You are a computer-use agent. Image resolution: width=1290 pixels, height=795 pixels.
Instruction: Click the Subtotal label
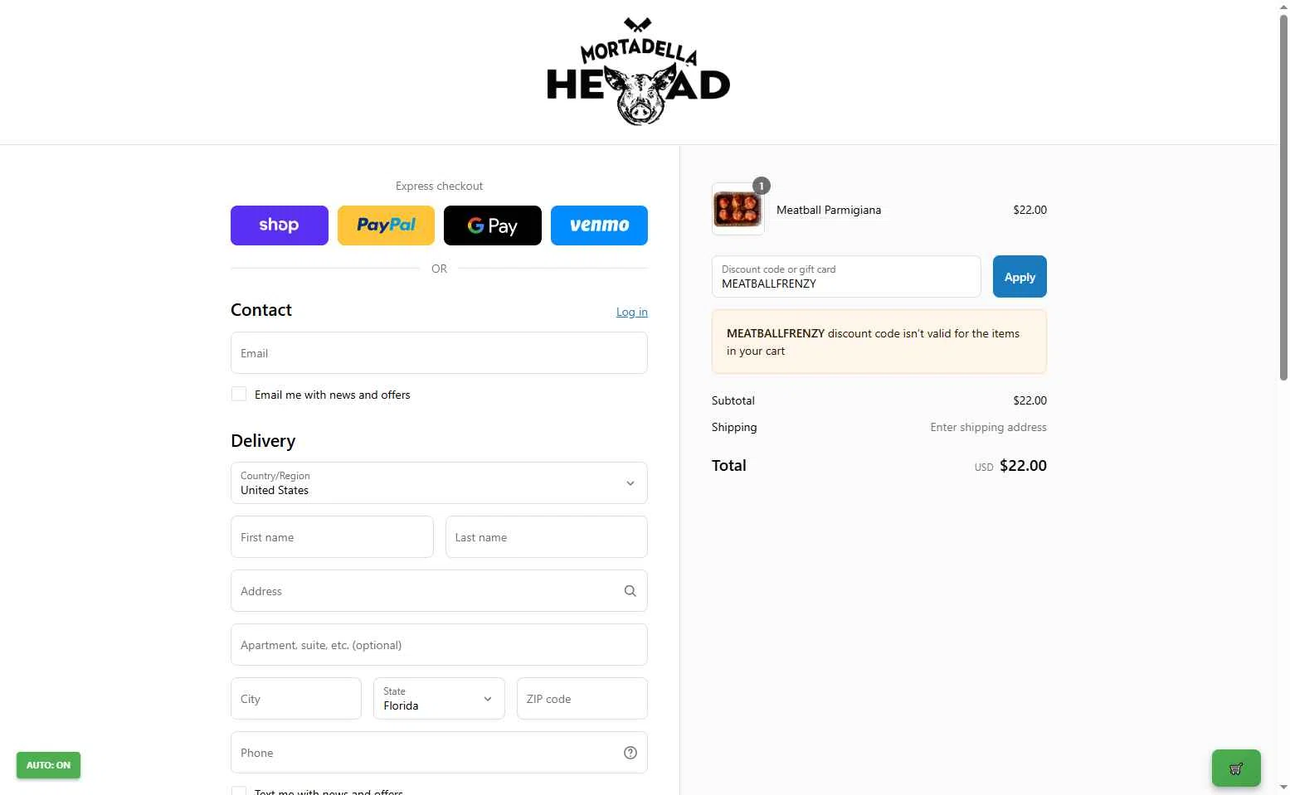[x=733, y=400]
